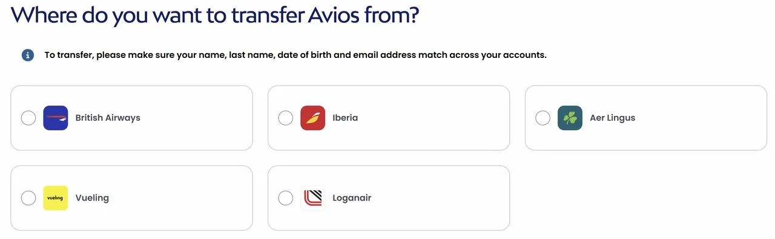Viewport: 775px width, 239px height.
Task: Click the "British Airways" text label
Action: (x=108, y=118)
